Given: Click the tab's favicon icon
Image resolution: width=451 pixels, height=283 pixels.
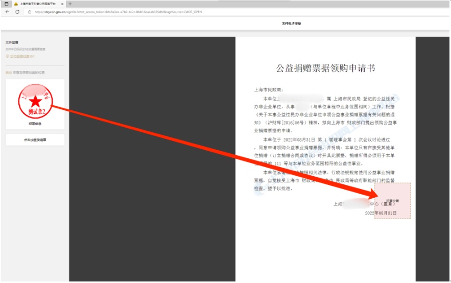Looking at the screenshot, I should point(16,4).
